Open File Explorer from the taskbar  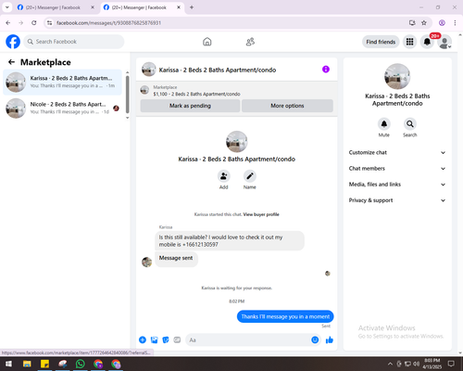27,364
